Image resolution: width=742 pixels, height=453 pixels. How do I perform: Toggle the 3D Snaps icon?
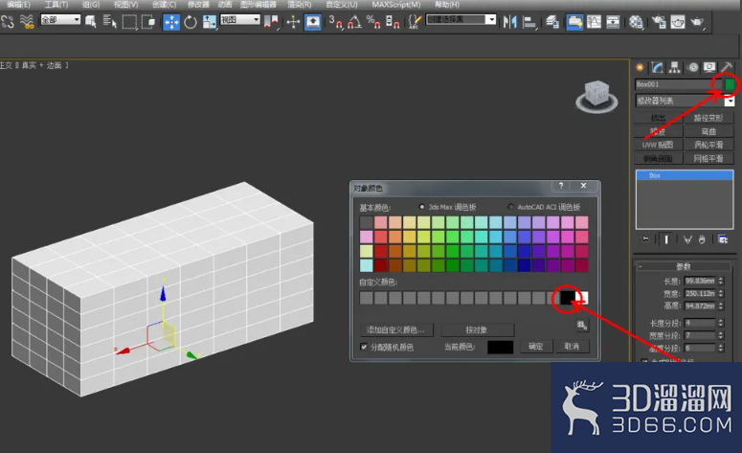pyautogui.click(x=335, y=22)
